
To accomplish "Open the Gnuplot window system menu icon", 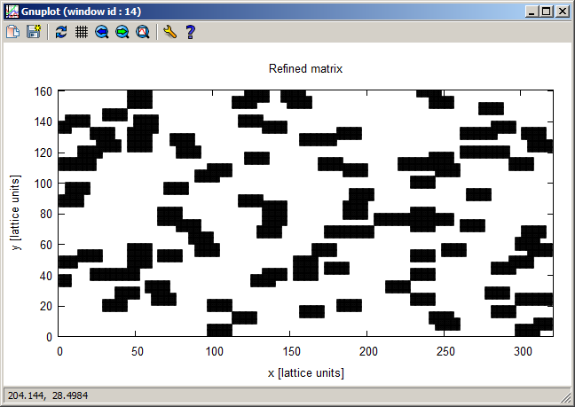I will (12, 12).
